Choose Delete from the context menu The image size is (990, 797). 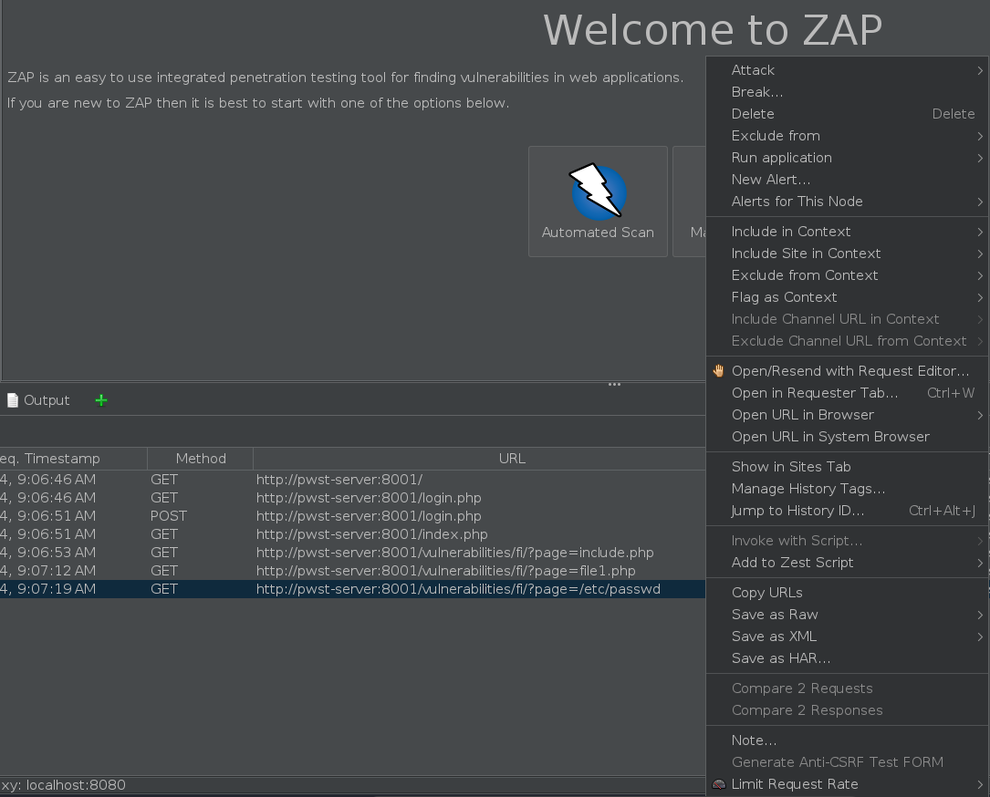pos(753,114)
